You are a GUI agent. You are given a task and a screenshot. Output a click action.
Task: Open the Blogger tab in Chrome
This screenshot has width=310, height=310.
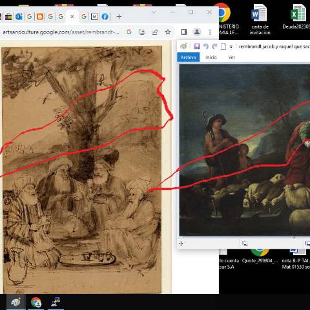40,17
